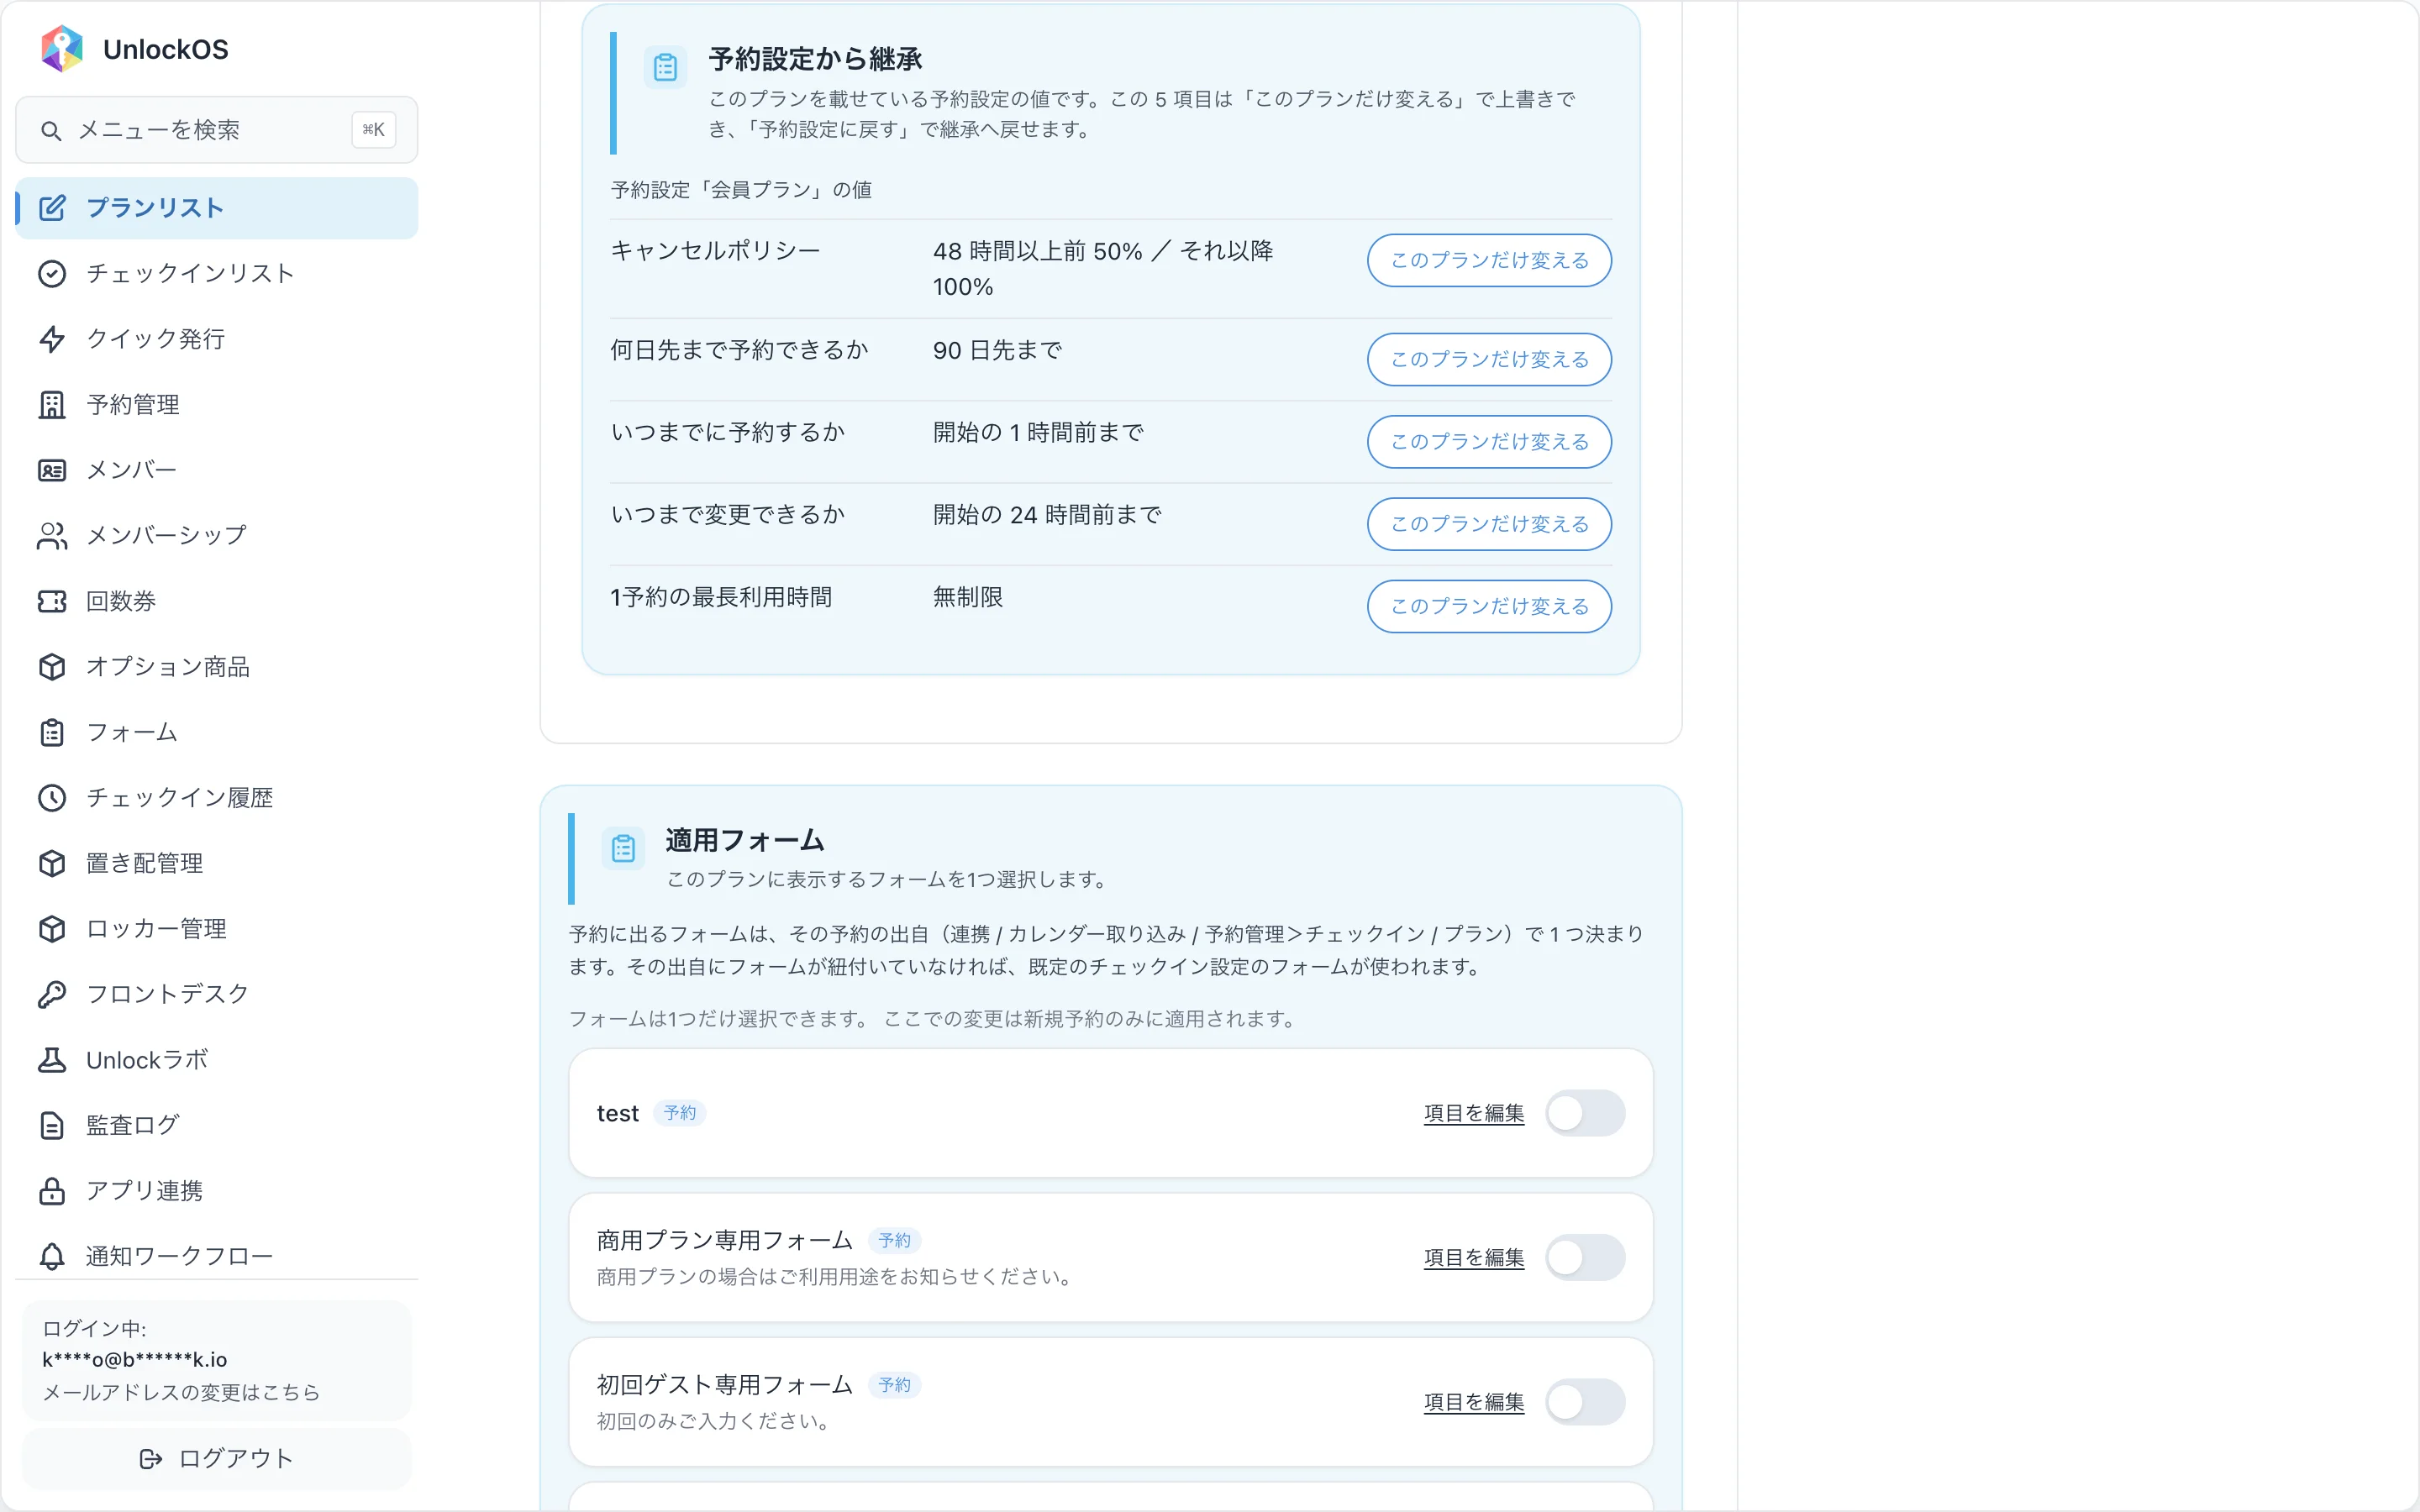Click the メンバー ID card icon
Viewport: 2420px width, 1512px height.
(x=52, y=470)
